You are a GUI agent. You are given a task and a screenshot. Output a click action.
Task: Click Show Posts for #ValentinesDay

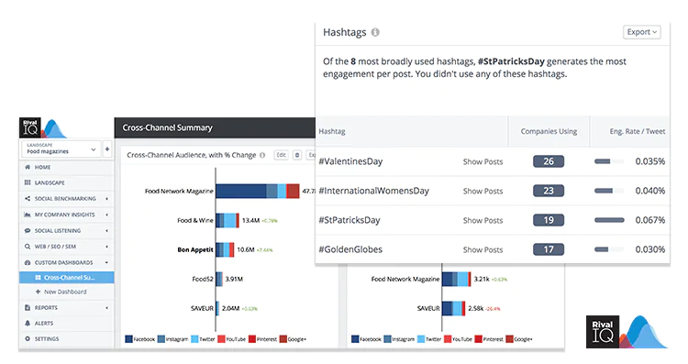click(483, 161)
